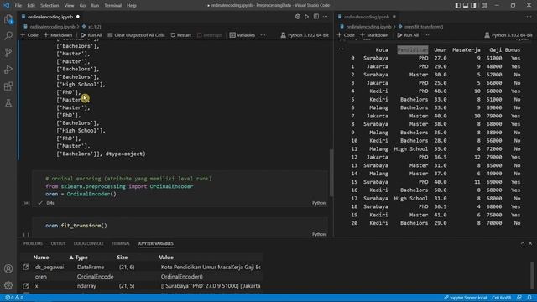Add Code cell in left notebook toolbar
This screenshot has height=302, width=537.
pos(29,35)
